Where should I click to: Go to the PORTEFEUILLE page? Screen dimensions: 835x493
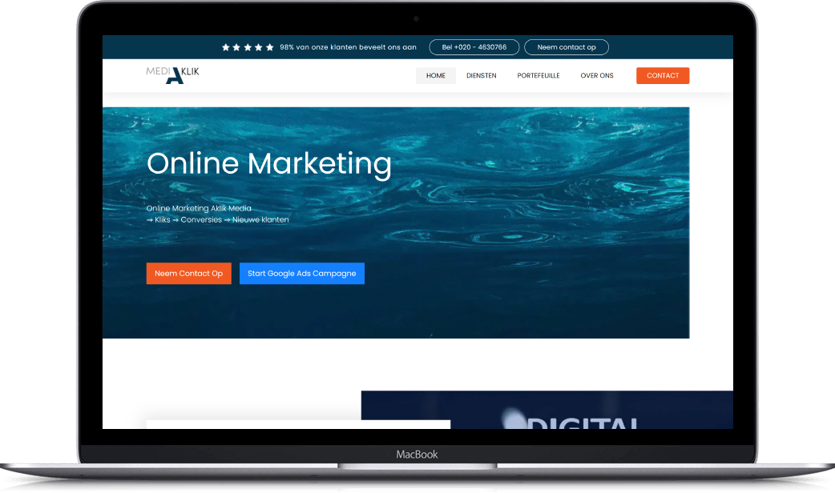(x=539, y=76)
